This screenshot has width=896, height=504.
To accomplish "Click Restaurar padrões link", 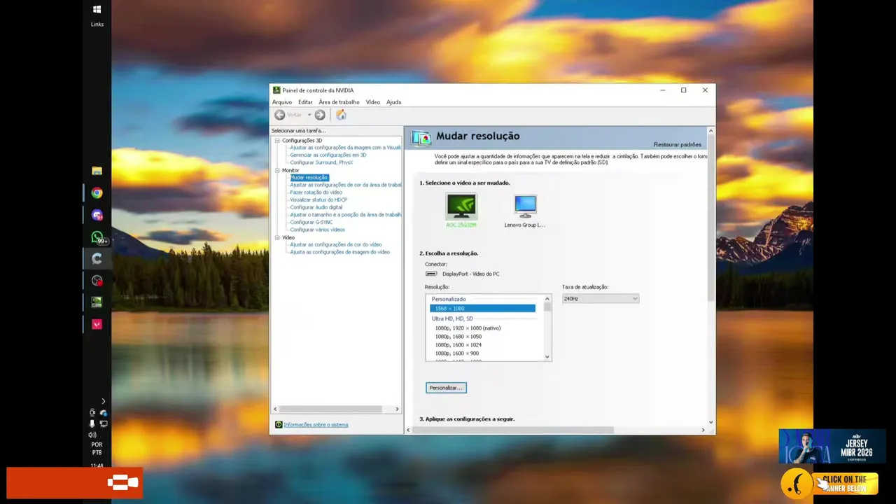I will point(678,144).
